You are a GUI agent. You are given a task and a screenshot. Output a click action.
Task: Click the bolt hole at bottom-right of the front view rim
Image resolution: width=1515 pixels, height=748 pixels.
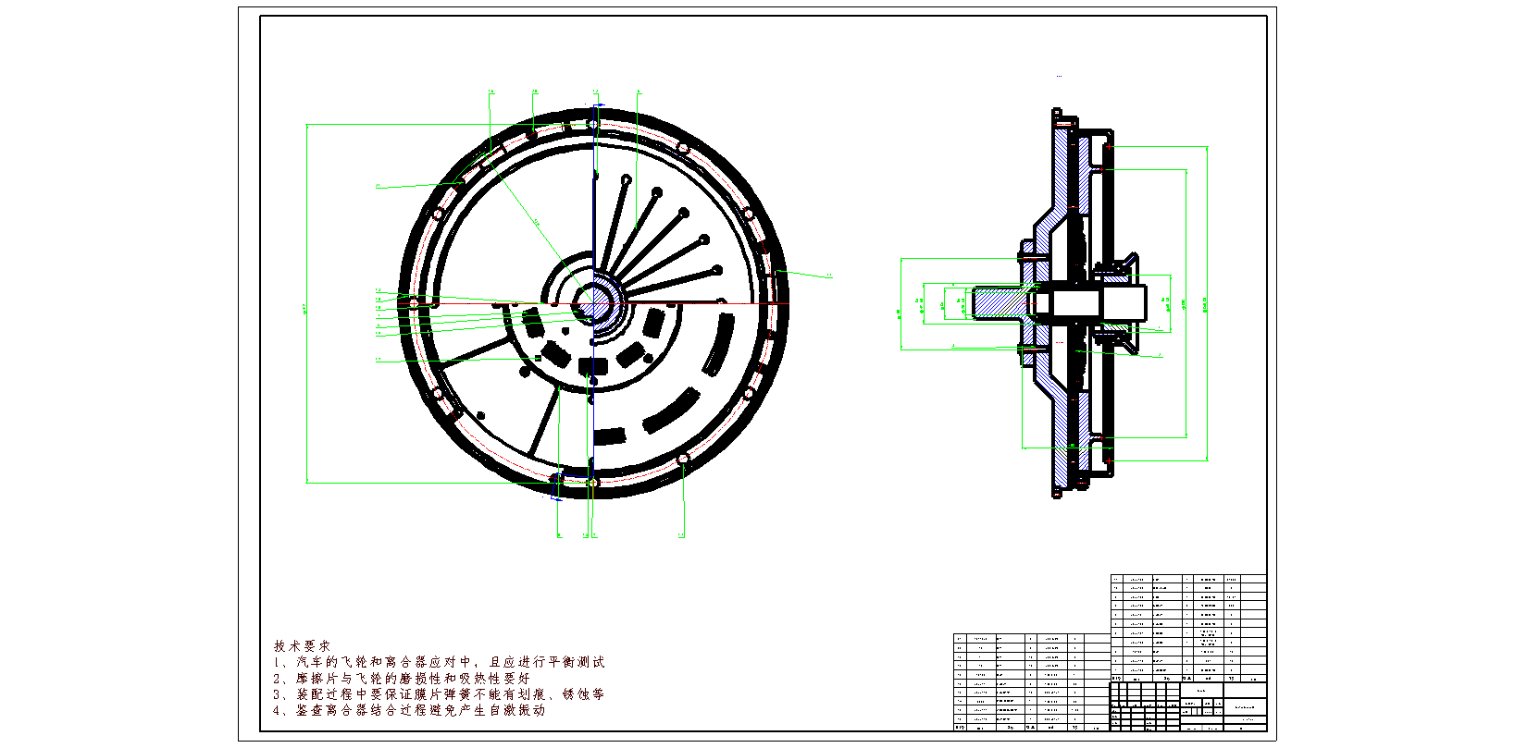(683, 460)
